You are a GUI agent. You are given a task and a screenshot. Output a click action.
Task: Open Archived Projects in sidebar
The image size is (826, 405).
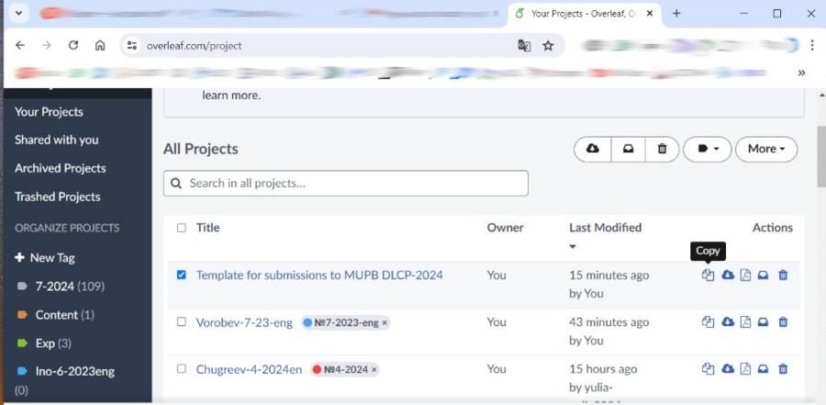60,168
